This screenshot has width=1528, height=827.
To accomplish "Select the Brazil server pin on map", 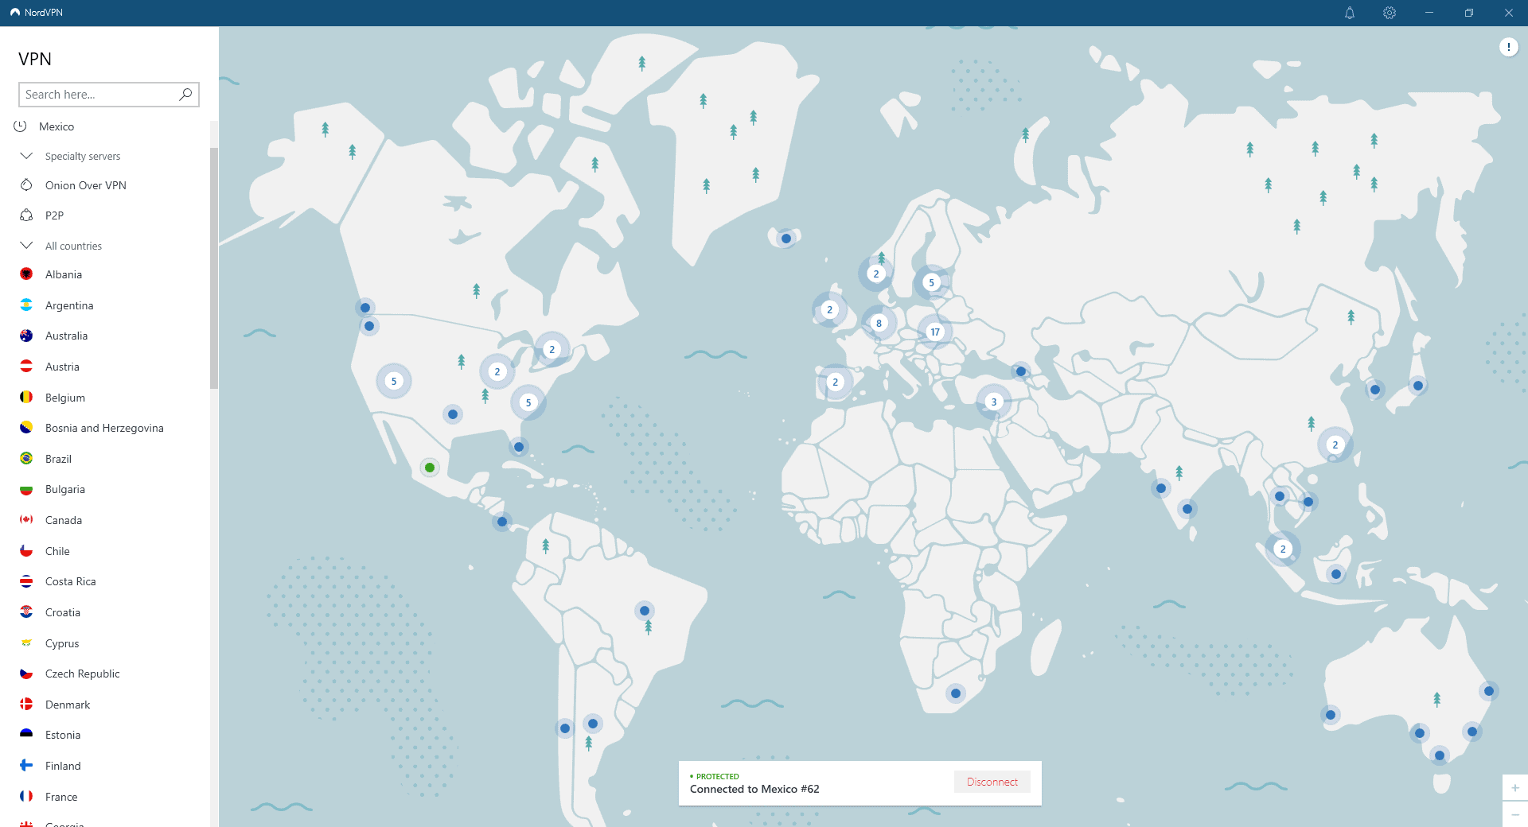I will coord(645,611).
